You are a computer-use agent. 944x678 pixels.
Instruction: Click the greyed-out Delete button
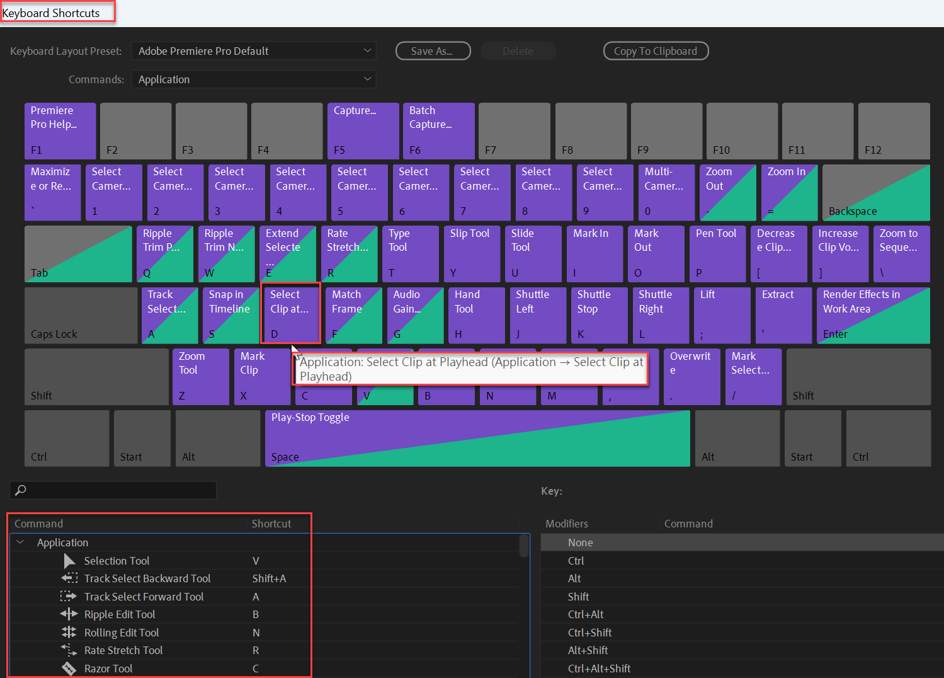point(518,51)
